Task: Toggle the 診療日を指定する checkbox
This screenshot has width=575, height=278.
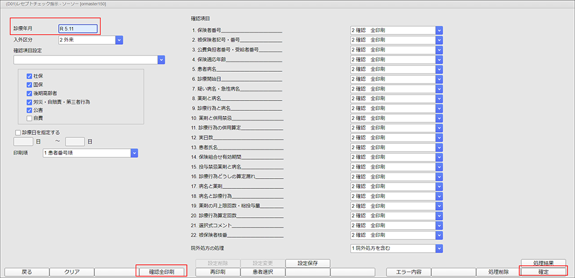Action: 17,132
